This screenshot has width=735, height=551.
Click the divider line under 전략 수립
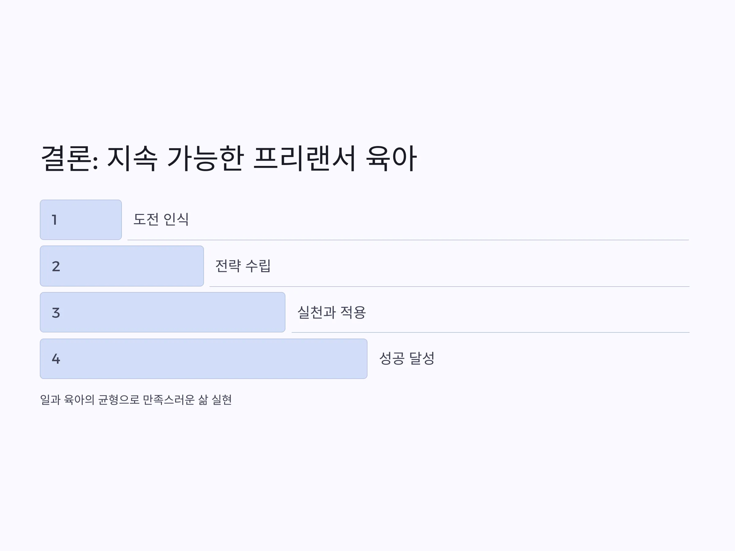[449, 286]
